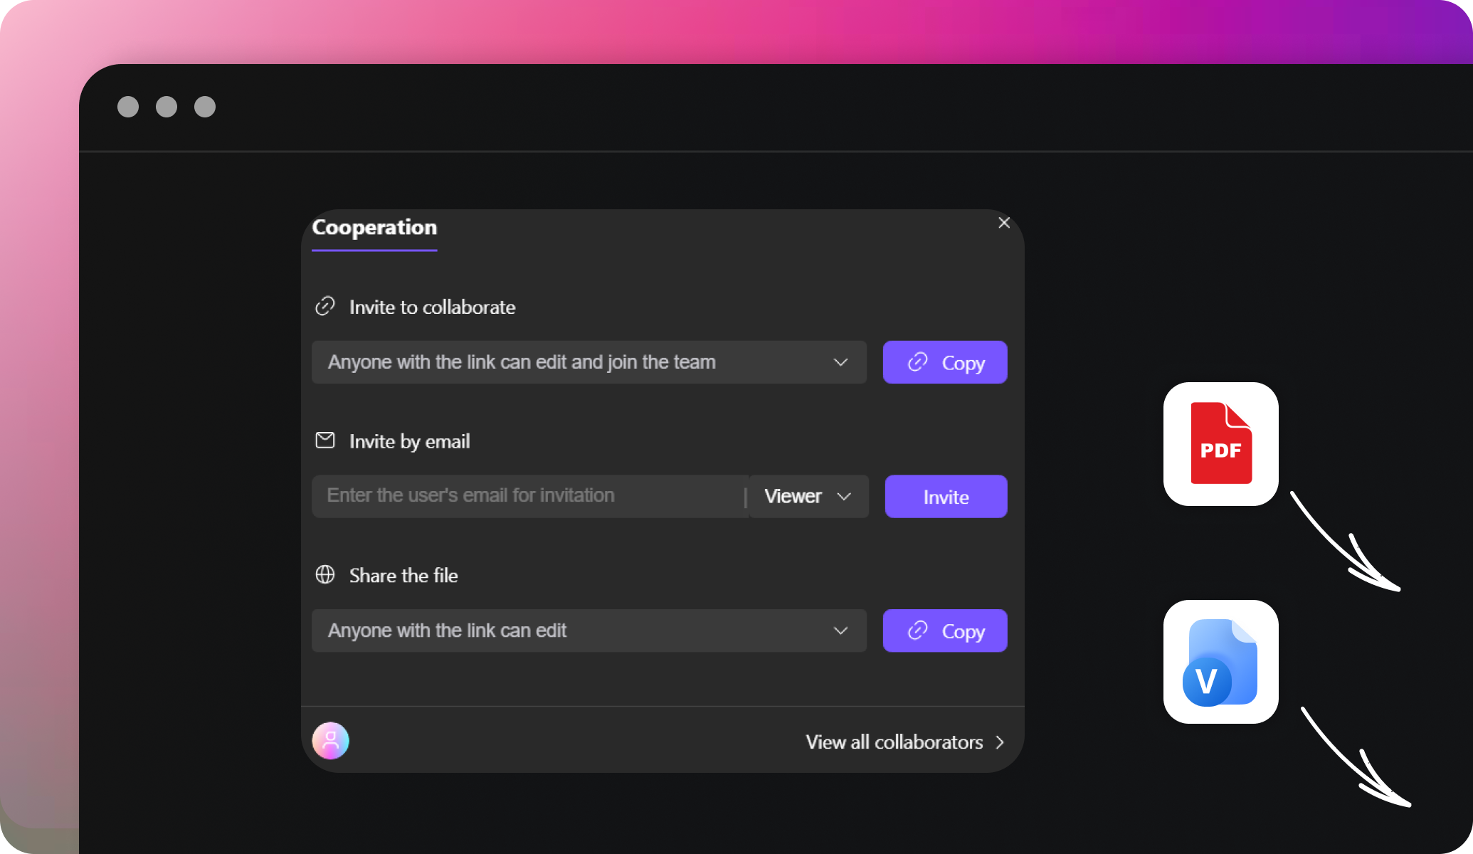
Task: Click the link icon on Share Copy button
Action: coord(917,631)
